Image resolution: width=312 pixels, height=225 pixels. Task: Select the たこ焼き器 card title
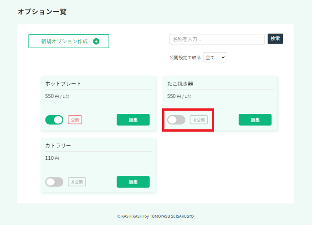point(180,83)
